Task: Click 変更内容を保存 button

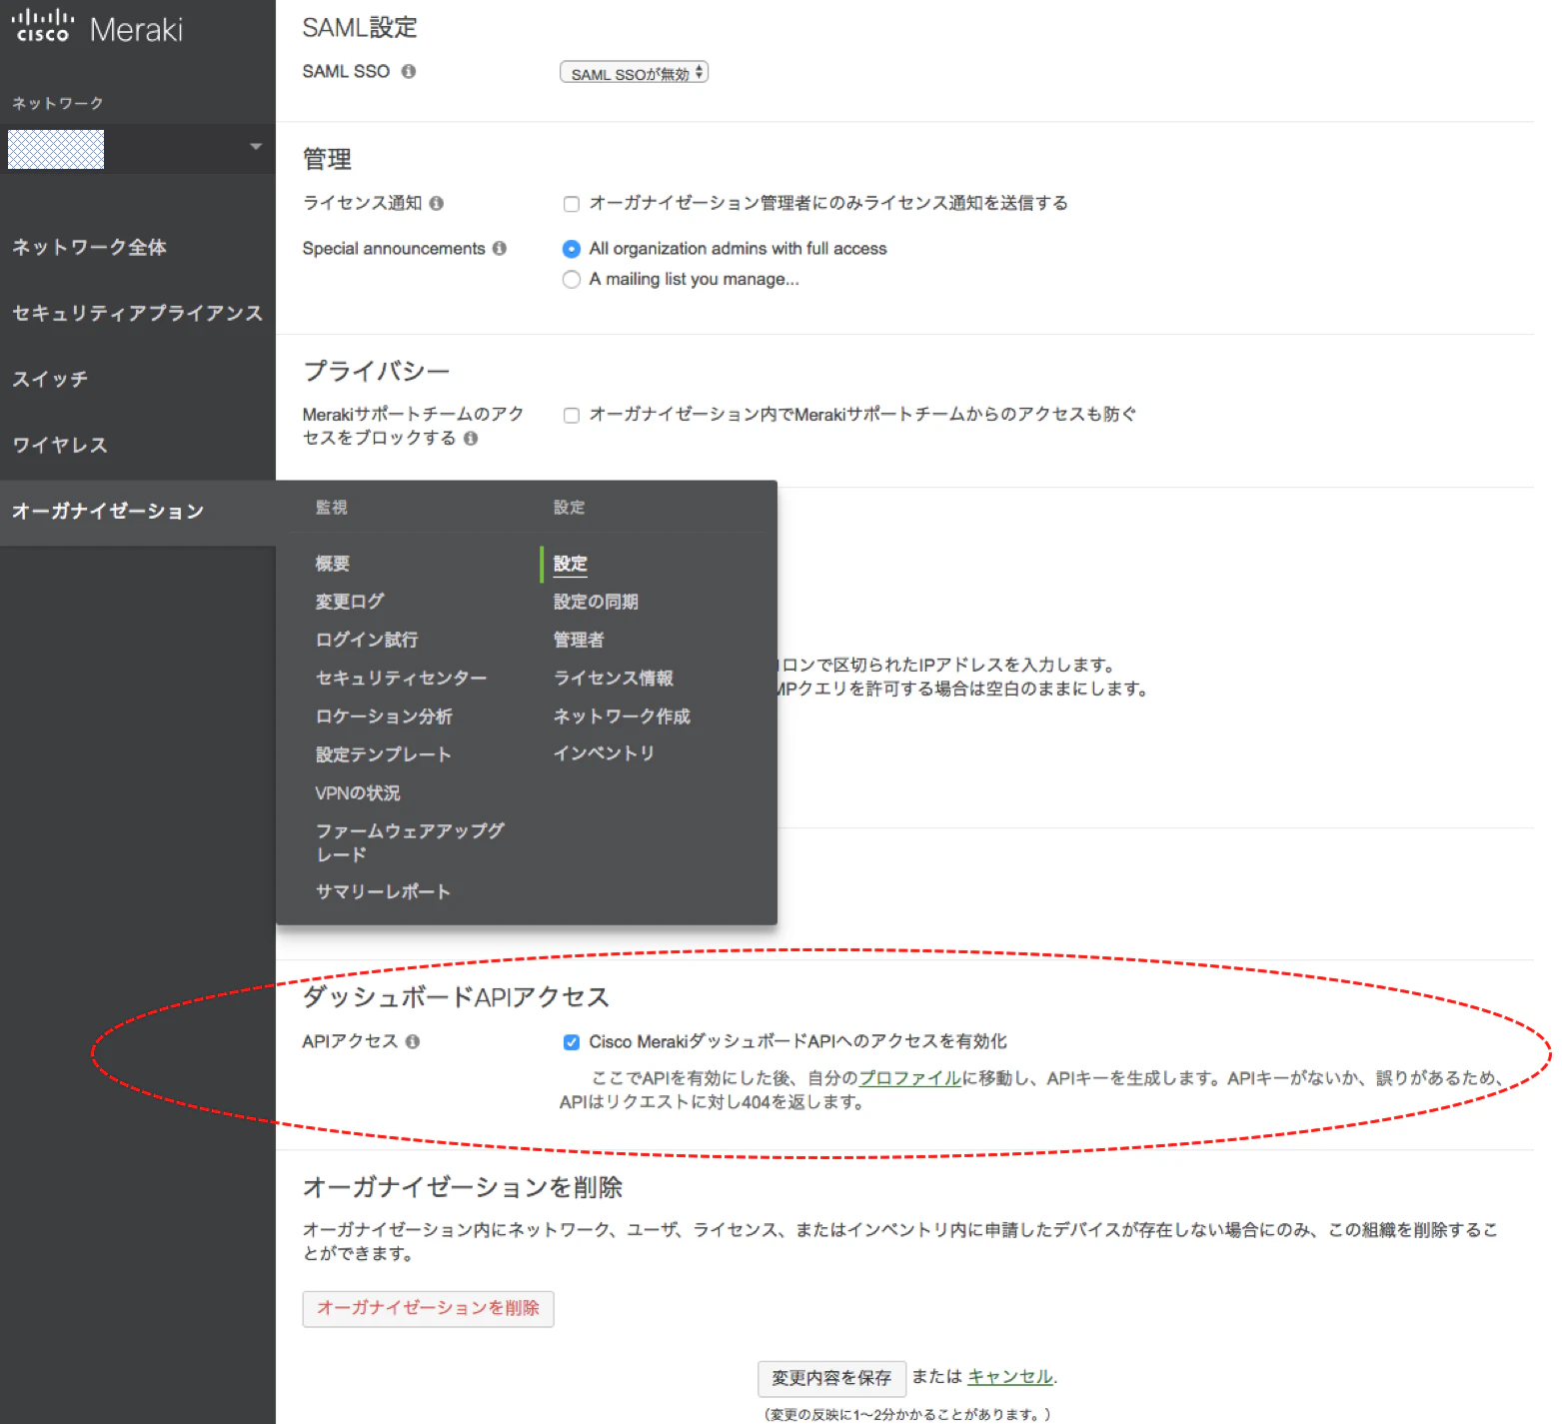Action: click(x=831, y=1378)
